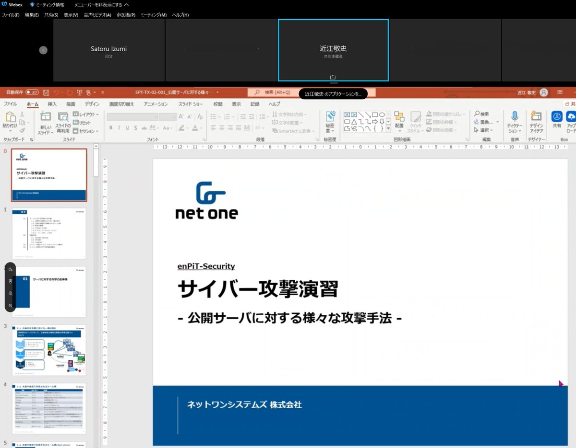The height and width of the screenshot is (448, 576).
Task: Click the annotate pen icon on floating toolbar
Action: point(11,270)
